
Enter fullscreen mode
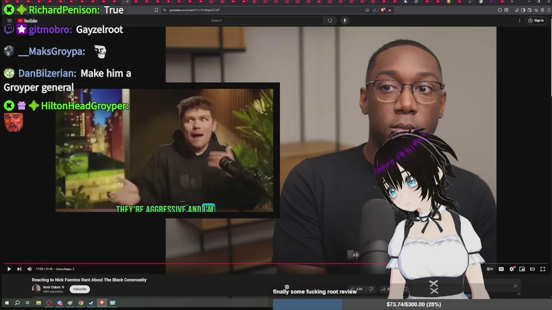pyautogui.click(x=543, y=269)
